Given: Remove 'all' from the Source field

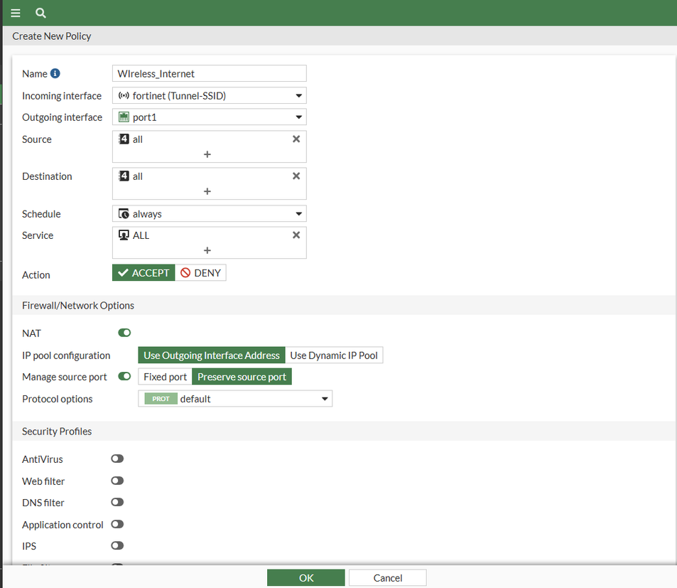Looking at the screenshot, I should point(296,139).
